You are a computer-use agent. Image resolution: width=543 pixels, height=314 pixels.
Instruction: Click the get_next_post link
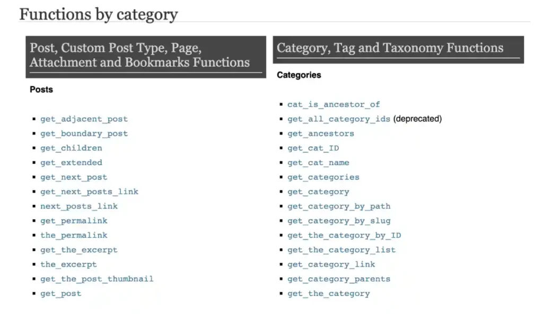(x=73, y=177)
